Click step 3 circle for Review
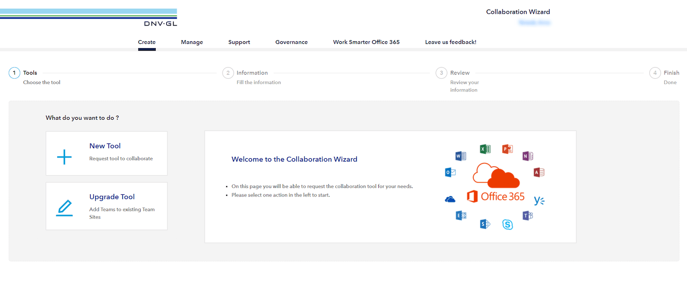 coord(442,73)
